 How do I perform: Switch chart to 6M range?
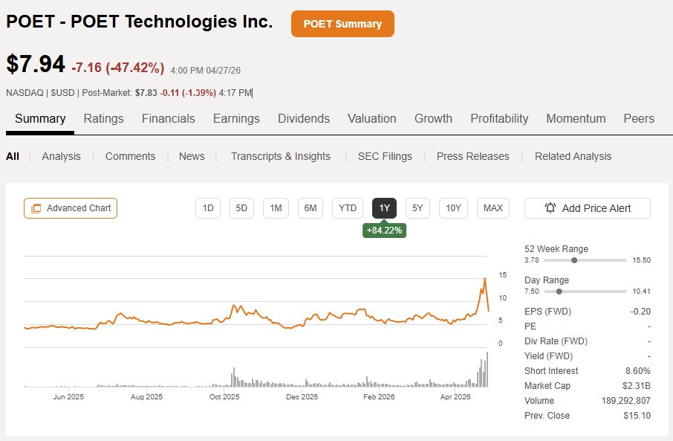(x=310, y=208)
